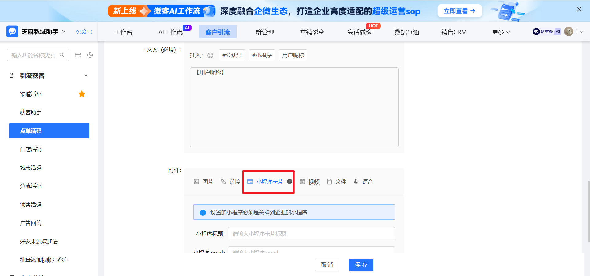Click the sidebar function search field
The width and height of the screenshot is (590, 276).
point(38,55)
